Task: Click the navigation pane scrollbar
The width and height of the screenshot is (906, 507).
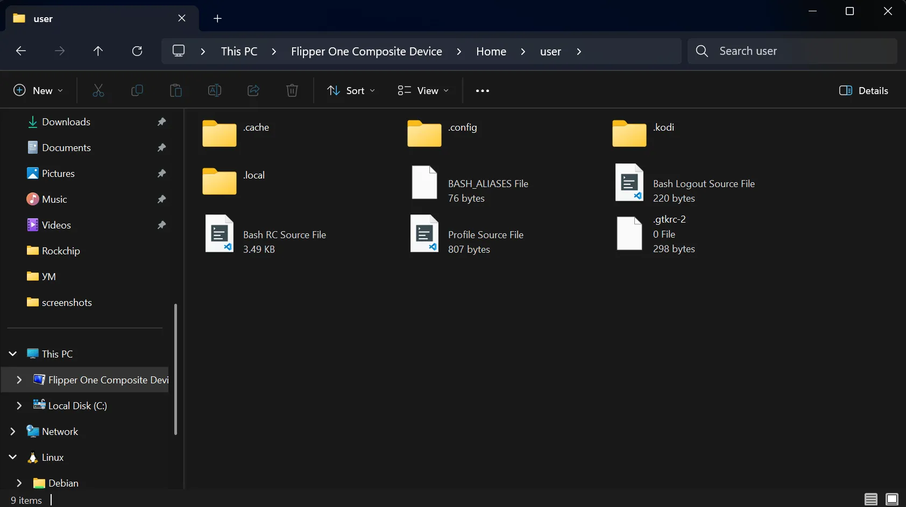Action: click(175, 369)
